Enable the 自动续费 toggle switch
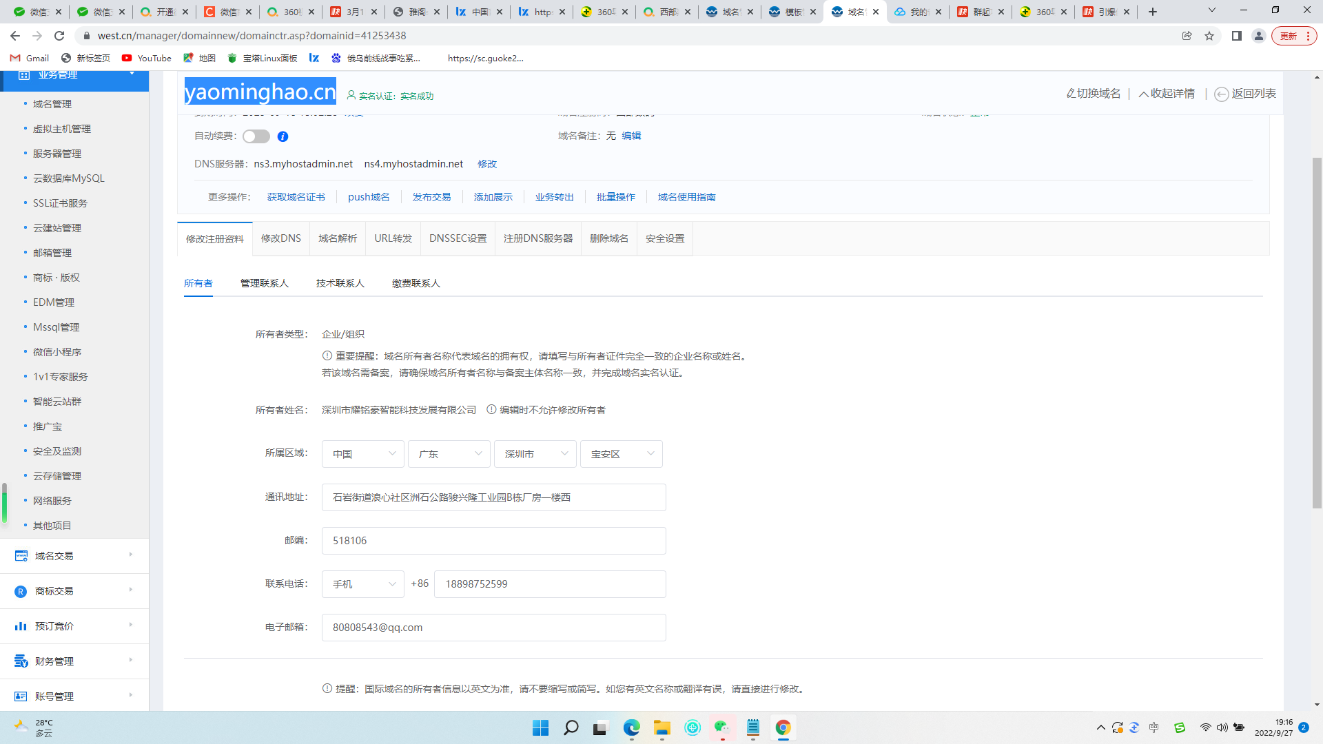1323x744 pixels. pyautogui.click(x=256, y=136)
